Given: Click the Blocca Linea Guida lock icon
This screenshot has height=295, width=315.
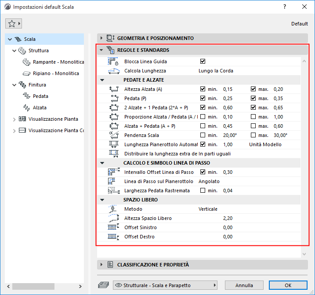Looking at the screenshot, I should 113,61.
